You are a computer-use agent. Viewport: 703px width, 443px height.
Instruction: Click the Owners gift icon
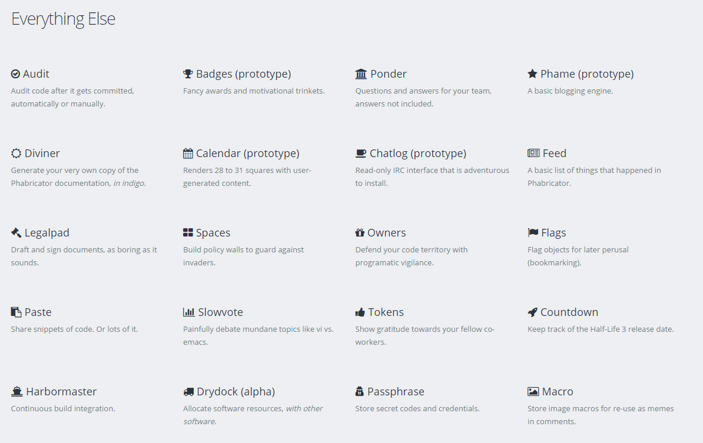[360, 232]
